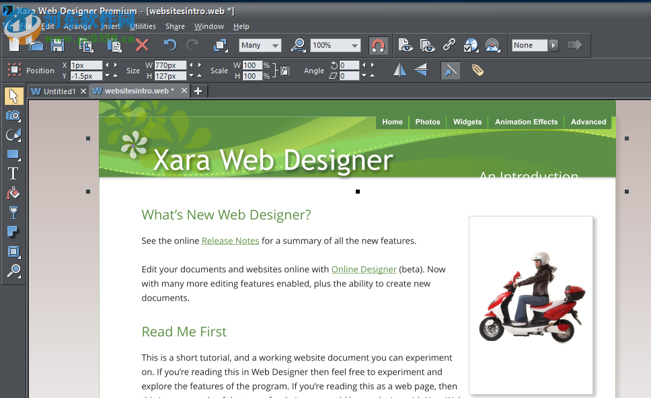Select the Selector tool in the toolbox

pyautogui.click(x=13, y=96)
